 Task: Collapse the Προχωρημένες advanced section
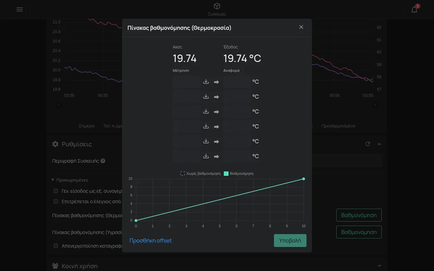pos(70,180)
